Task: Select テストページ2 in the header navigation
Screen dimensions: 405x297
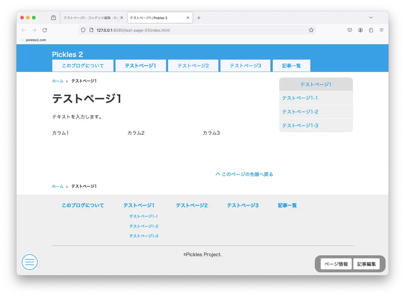Action: 193,66
